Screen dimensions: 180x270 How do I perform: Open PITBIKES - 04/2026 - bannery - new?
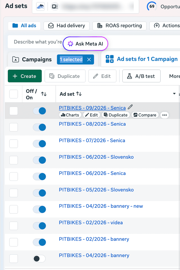[x=101, y=206]
